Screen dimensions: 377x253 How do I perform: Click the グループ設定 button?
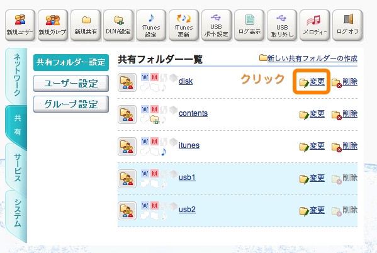[71, 104]
